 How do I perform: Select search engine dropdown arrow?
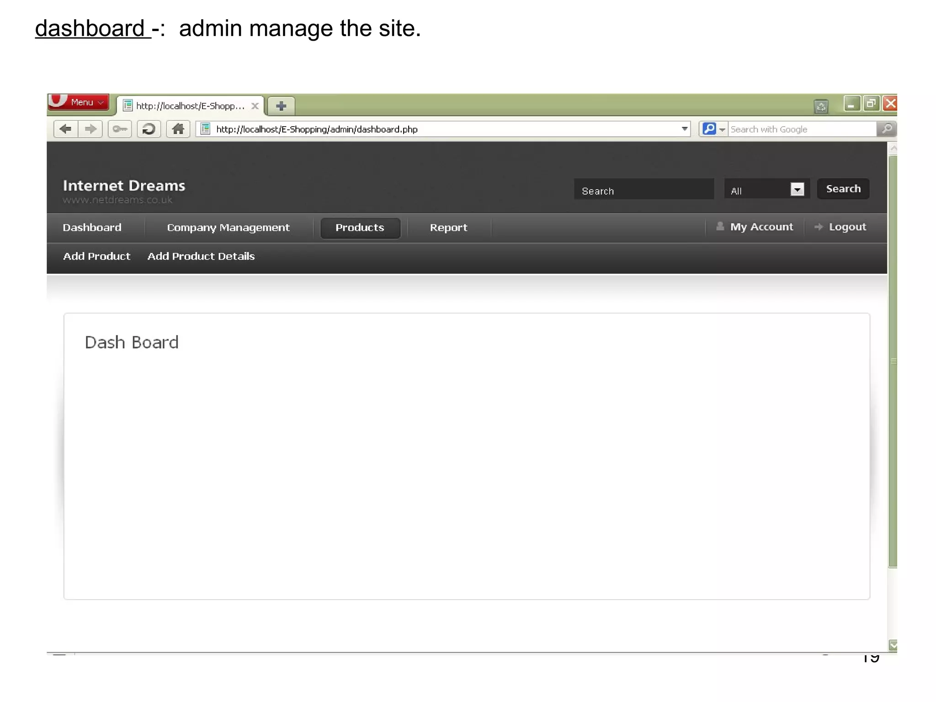click(x=722, y=129)
